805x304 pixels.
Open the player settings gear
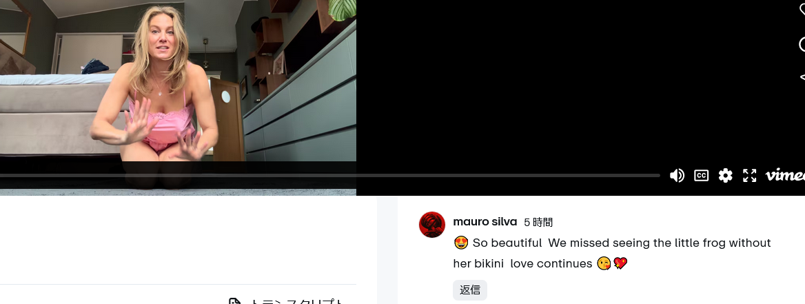pyautogui.click(x=725, y=176)
